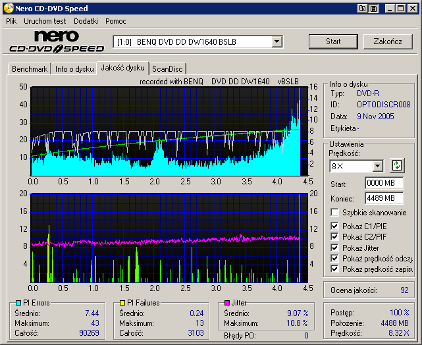
Task: Click the Start 0000 MB input field
Action: (384, 183)
